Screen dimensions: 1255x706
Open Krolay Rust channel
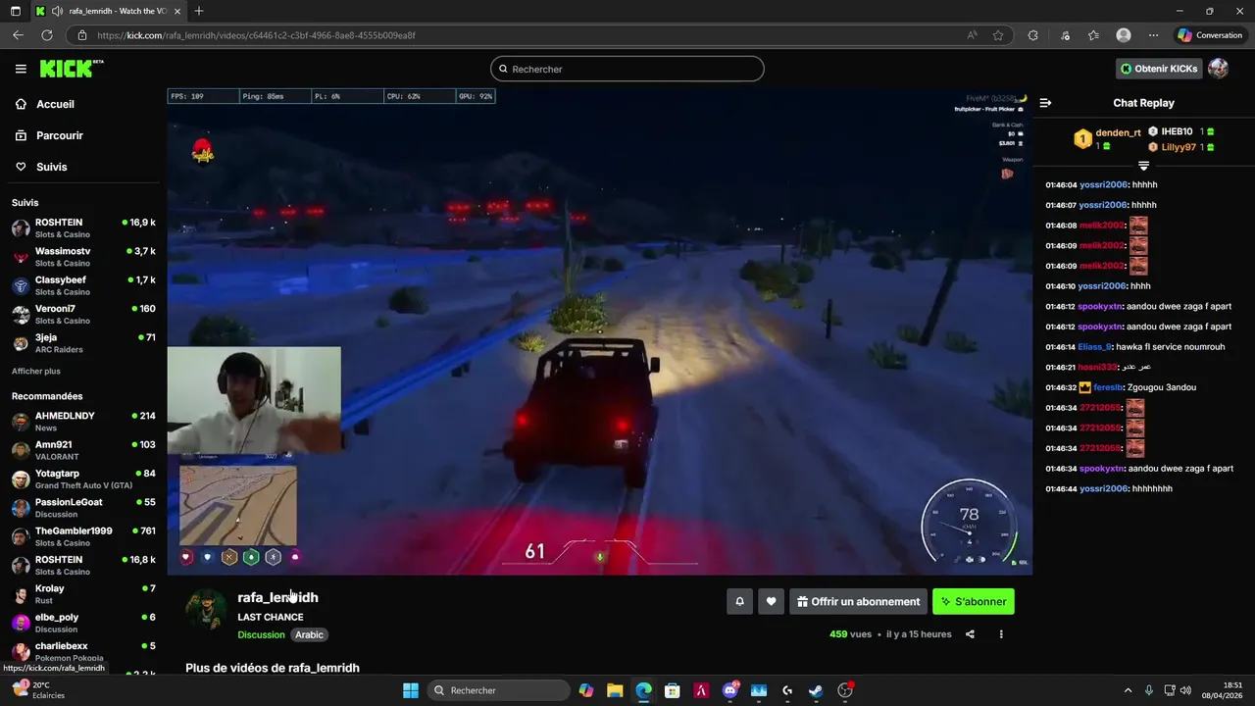[x=83, y=593]
